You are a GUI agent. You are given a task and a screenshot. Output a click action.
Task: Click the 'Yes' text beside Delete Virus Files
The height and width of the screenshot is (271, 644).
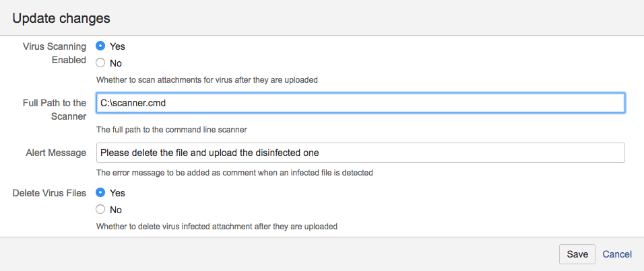(x=117, y=193)
